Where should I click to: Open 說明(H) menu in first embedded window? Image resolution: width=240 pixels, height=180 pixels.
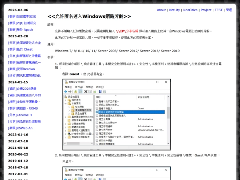point(100,87)
